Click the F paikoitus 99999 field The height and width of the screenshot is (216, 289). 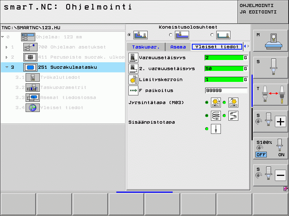coord(226,91)
